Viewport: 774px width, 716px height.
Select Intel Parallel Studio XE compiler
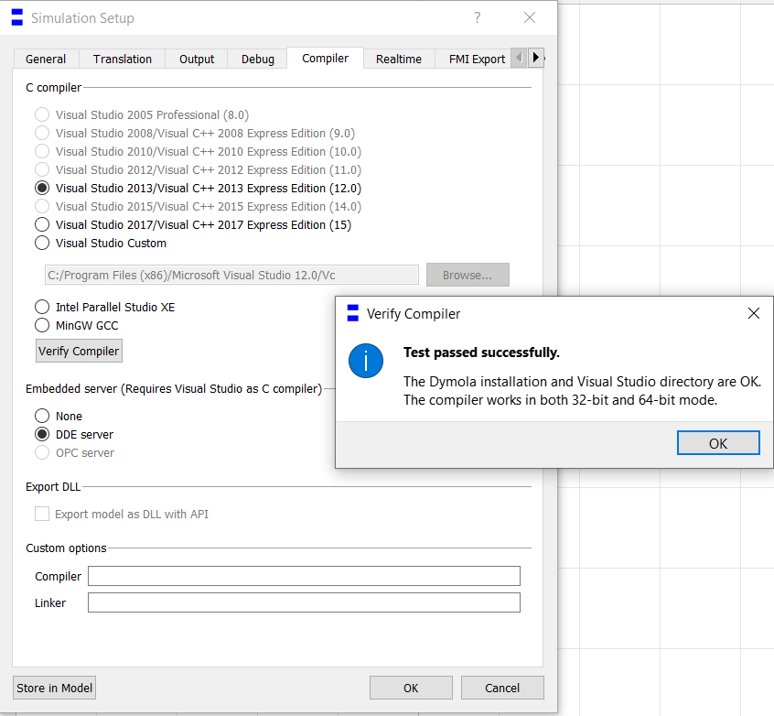pos(42,307)
